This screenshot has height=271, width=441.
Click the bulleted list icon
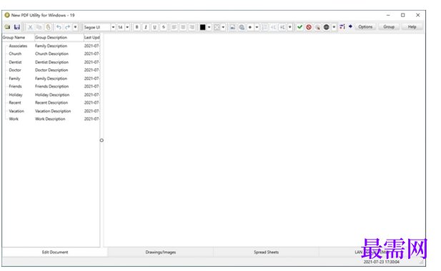coord(264,27)
